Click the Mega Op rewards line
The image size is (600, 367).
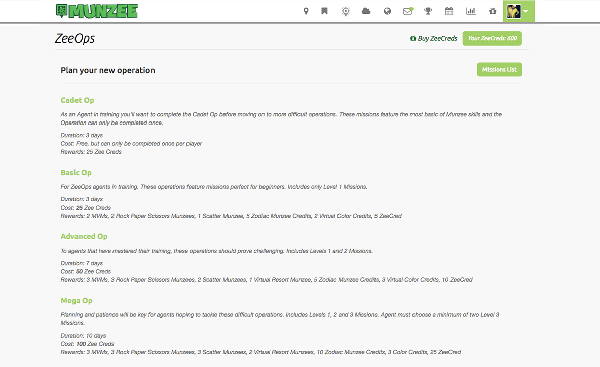(260, 352)
